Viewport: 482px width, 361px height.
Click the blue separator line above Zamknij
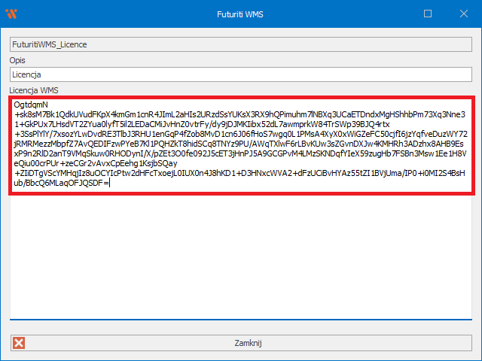240,320
